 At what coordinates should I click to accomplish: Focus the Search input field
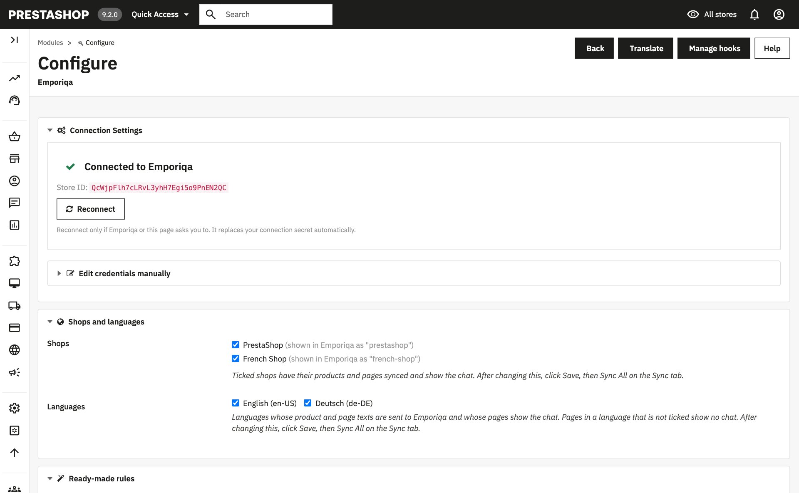(x=266, y=15)
